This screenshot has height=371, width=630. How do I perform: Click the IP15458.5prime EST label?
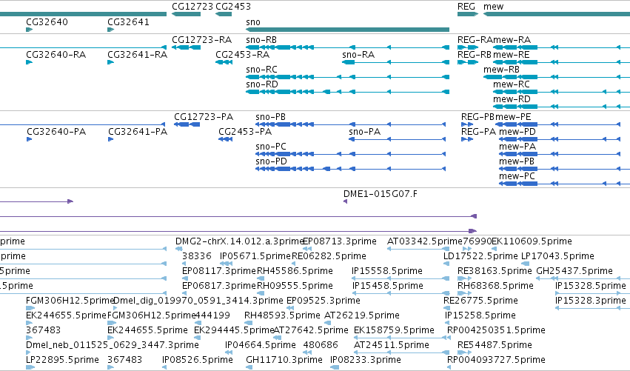(388, 286)
